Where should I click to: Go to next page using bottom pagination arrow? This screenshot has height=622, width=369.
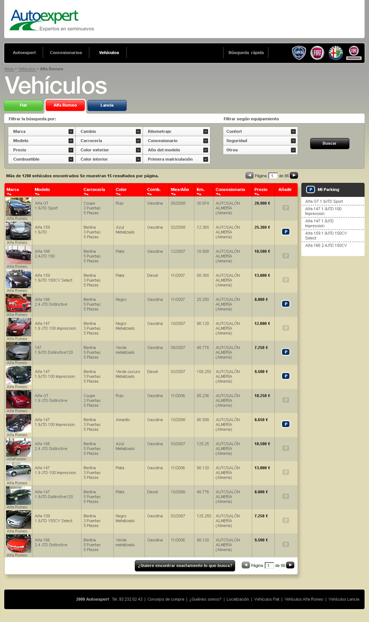point(290,565)
